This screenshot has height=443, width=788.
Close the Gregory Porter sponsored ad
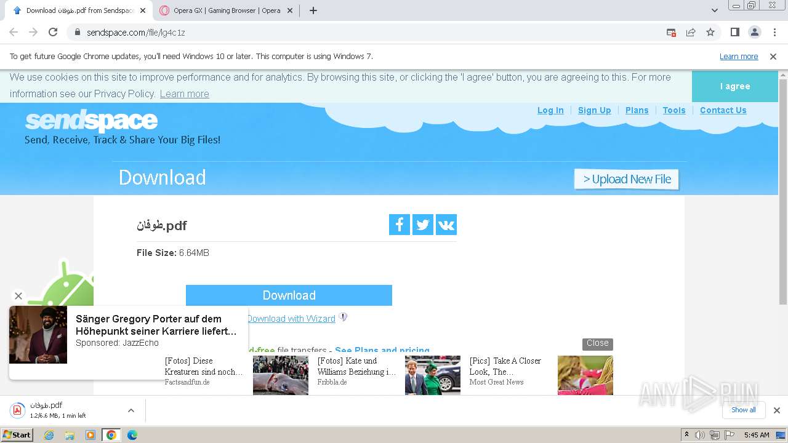pos(18,296)
